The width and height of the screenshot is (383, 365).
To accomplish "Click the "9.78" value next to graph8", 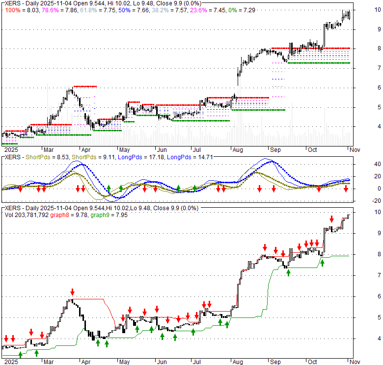I will (x=82, y=215).
